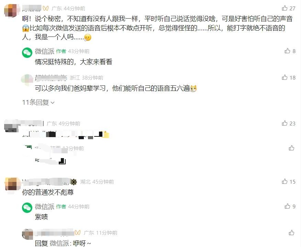Like the top comment with 27 likes
The width and height of the screenshot is (301, 247).
coord(285,8)
